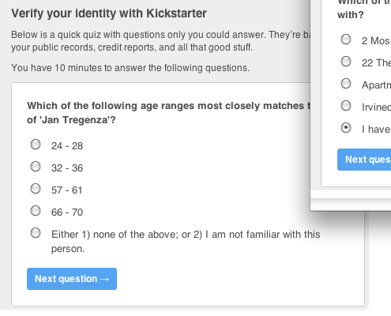Viewport: 391px width, 316px height.
Task: Select the 24 - 28 radio button
Action: pyautogui.click(x=36, y=145)
